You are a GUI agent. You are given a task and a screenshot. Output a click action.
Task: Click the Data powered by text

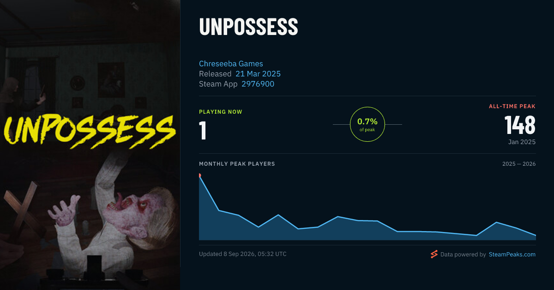coord(463,254)
